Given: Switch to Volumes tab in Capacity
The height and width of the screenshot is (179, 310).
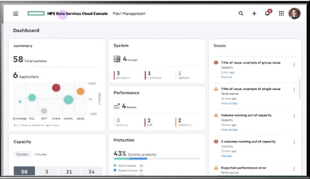Looking at the screenshot, I should [40, 154].
